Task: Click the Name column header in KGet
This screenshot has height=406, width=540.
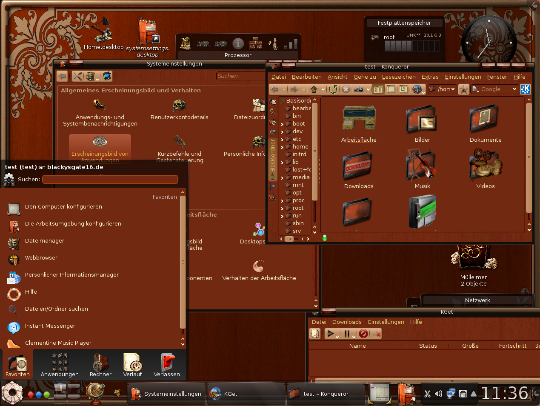Action: 357,346
